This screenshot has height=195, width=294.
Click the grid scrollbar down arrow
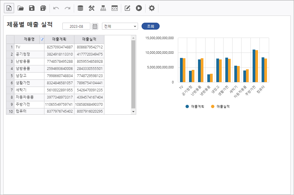click(133, 112)
